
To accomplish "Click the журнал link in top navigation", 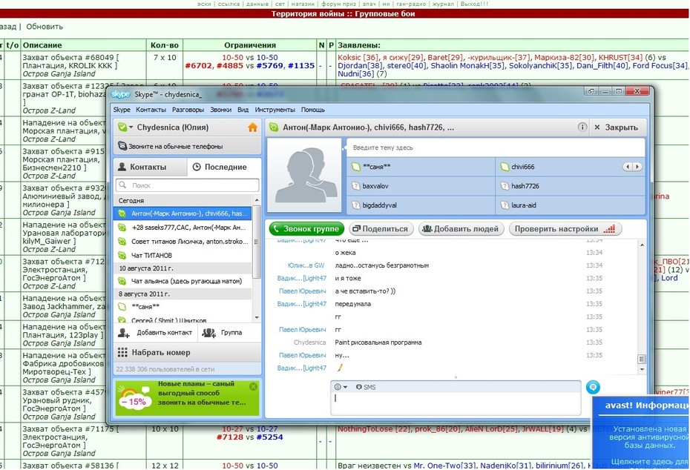I will [x=443, y=4].
